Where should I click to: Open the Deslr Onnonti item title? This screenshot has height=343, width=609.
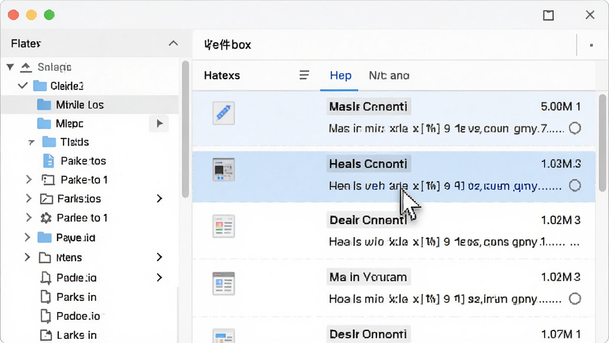pos(368,334)
